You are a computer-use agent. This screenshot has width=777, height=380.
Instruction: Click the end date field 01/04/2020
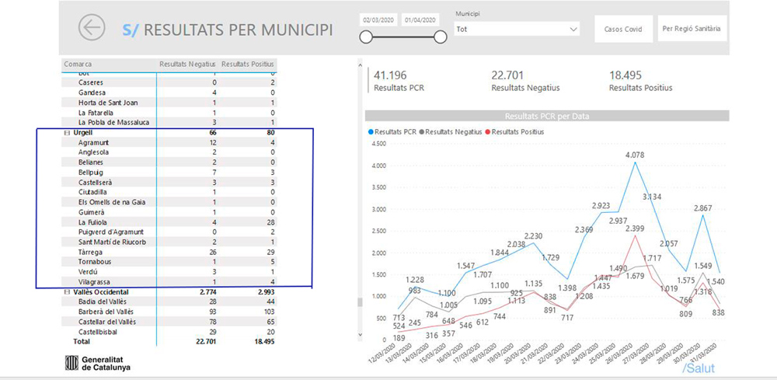(420, 19)
